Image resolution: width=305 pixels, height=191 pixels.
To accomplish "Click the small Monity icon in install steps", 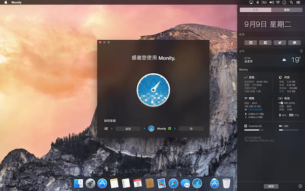I will click(151, 128).
